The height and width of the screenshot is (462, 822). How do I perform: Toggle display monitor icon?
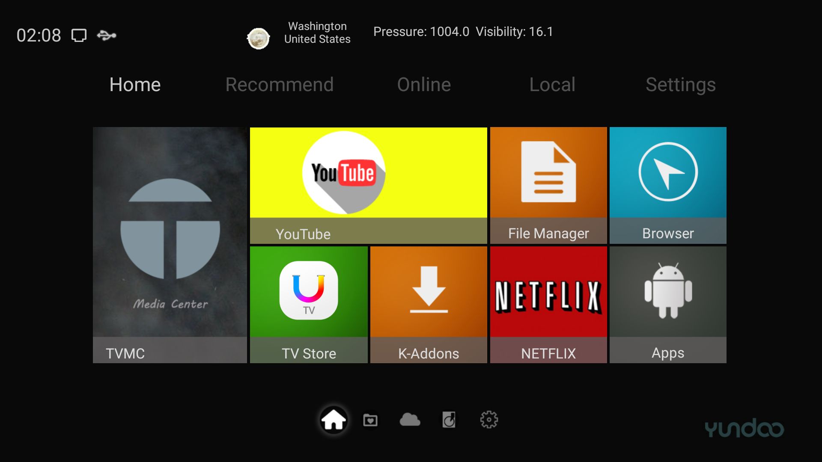click(80, 34)
